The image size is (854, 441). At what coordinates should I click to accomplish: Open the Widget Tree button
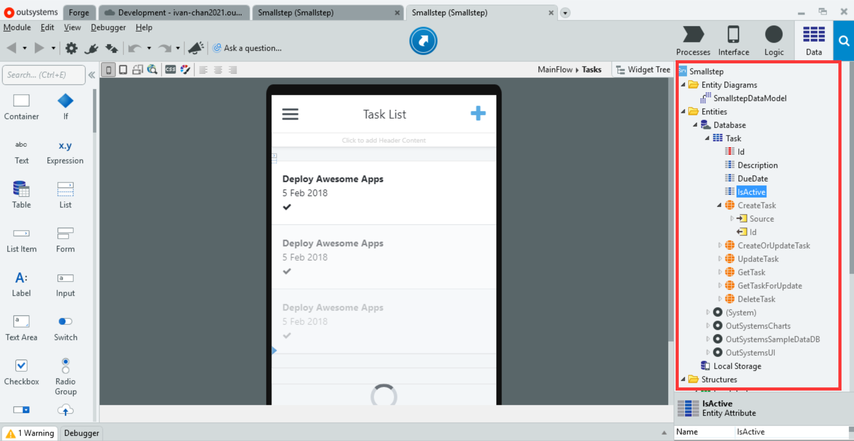pos(643,70)
